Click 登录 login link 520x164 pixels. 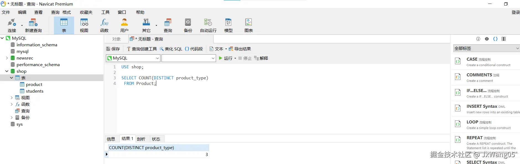516,12
